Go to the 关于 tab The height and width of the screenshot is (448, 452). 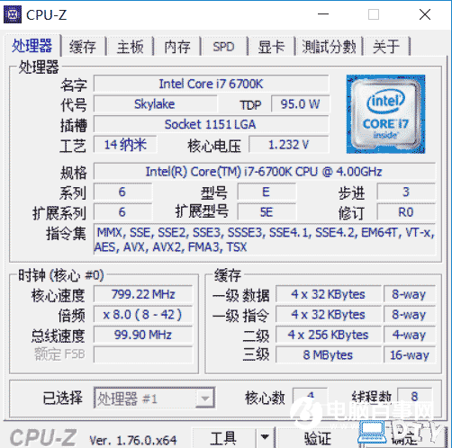click(386, 47)
